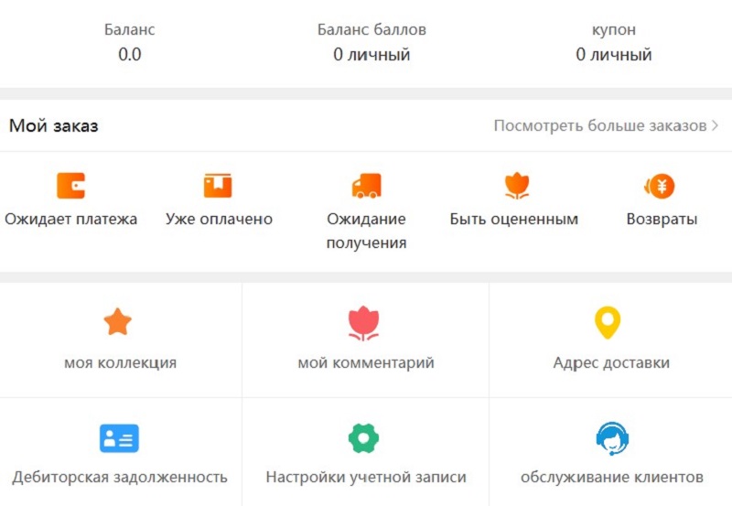Open 'Дебиторская задолженность' text label
Screen dimensions: 732x506
click(x=120, y=478)
